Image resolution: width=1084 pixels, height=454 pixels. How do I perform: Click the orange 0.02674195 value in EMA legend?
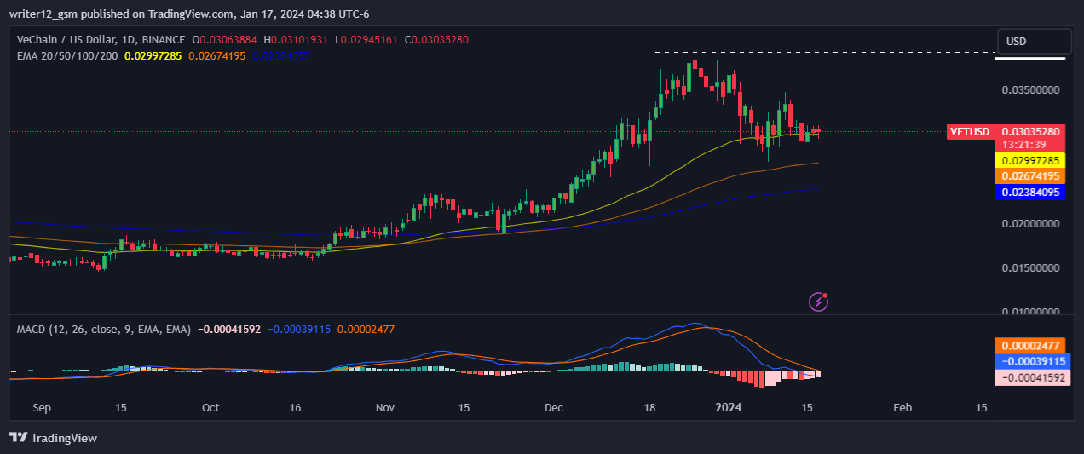(x=217, y=55)
